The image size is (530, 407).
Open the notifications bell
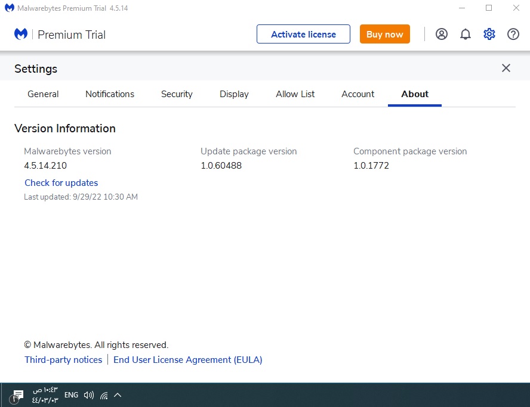466,34
